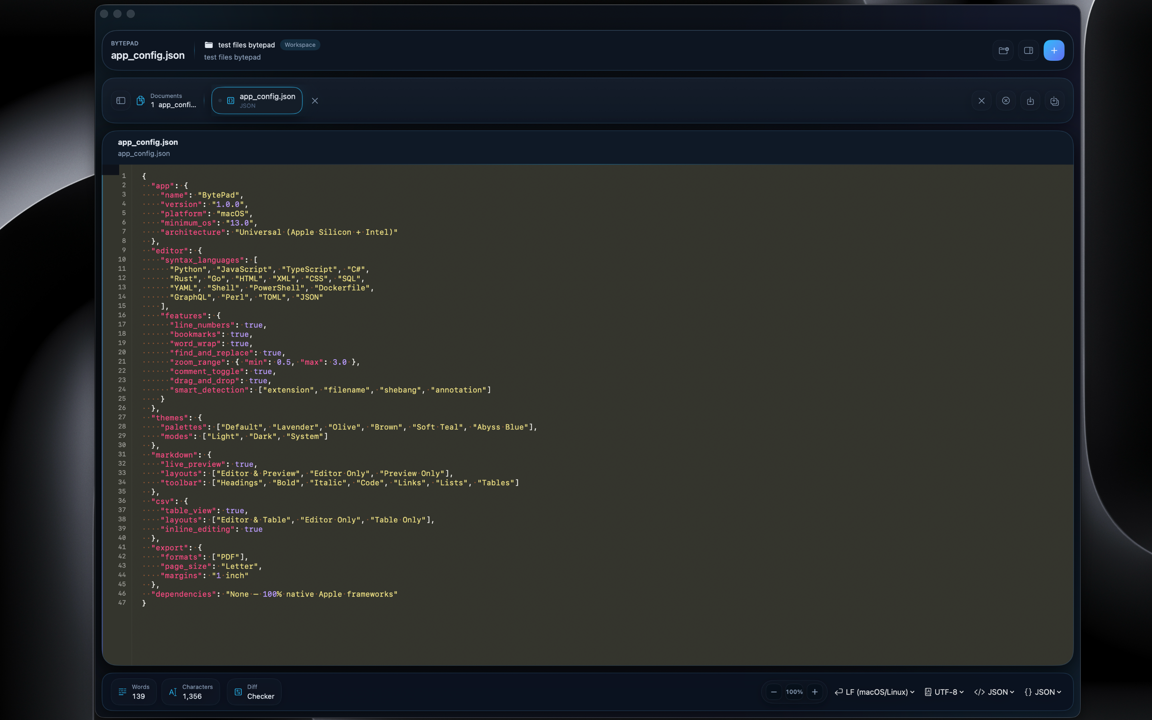Click the 100% zoom level display
Viewport: 1152px width, 720px height.
tap(794, 692)
